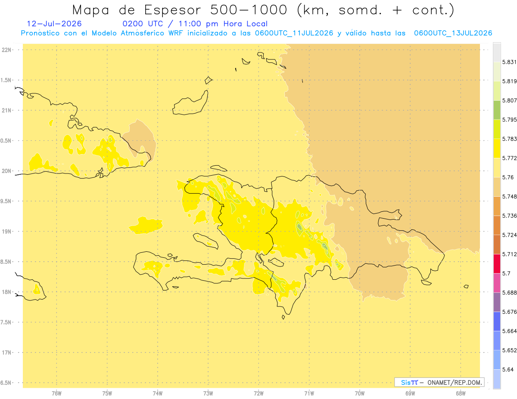Click the '73W' longitude label
The width and height of the screenshot is (517, 399).
[208, 393]
